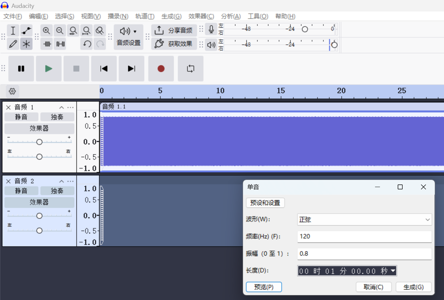
Task: Select the Draw pencil tool
Action: [13, 44]
